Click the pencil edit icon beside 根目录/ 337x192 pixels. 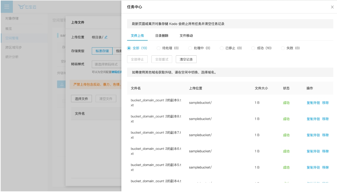106,37
